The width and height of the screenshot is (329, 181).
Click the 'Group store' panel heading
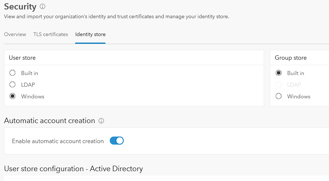pyautogui.click(x=291, y=58)
